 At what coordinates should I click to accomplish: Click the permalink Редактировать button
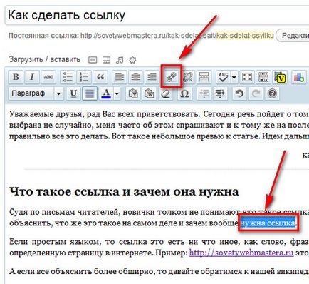293,36
